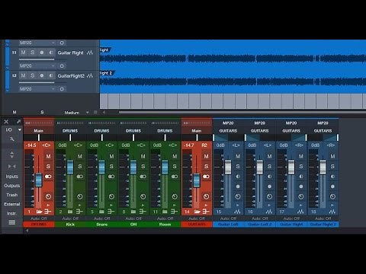Expand the GUITARS bus channel small arrow
The height and width of the screenshot is (274, 366).
[x=206, y=205]
